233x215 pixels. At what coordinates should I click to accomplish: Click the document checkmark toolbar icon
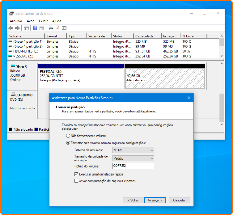click(57, 28)
